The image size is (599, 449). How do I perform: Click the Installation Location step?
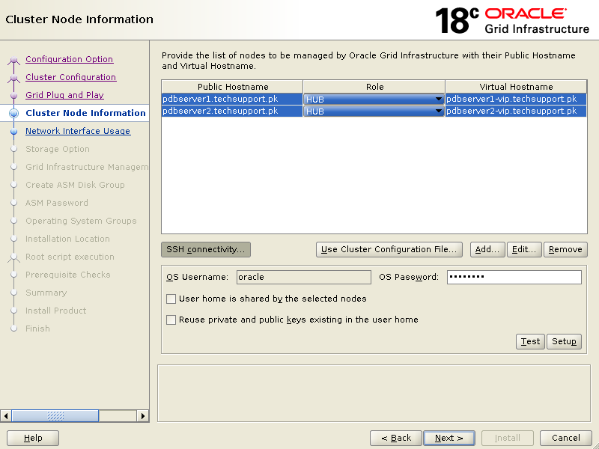point(67,239)
